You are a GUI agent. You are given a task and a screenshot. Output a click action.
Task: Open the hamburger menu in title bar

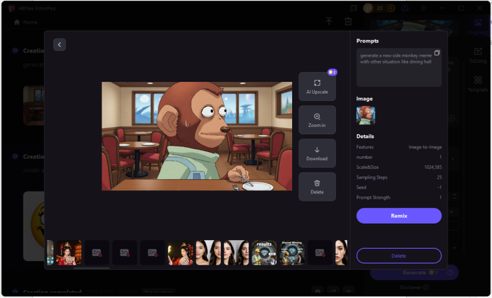point(423,8)
